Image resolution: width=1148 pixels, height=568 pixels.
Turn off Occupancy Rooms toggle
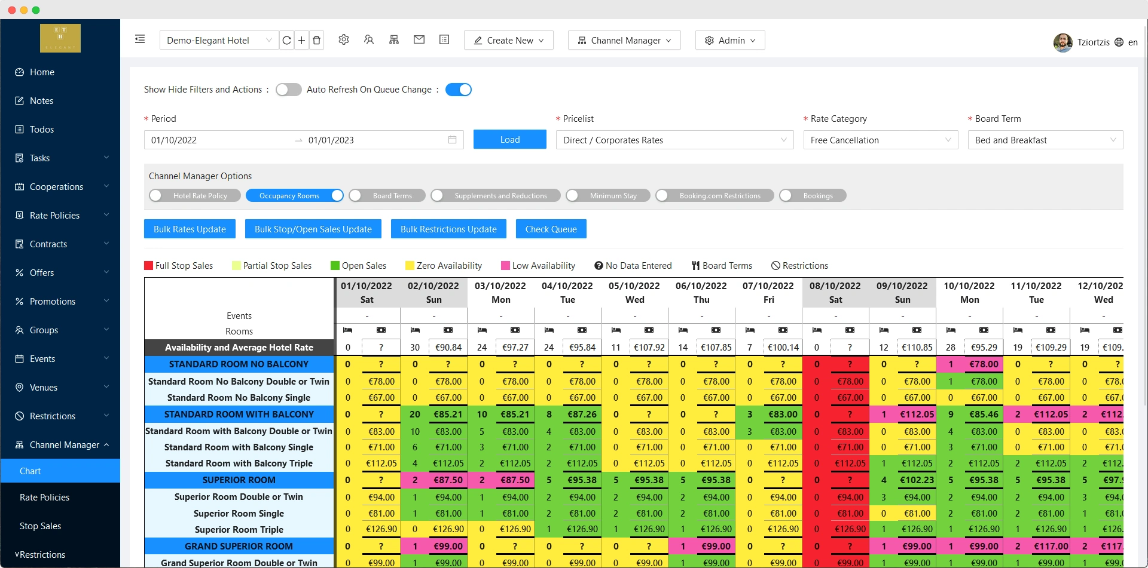click(295, 195)
